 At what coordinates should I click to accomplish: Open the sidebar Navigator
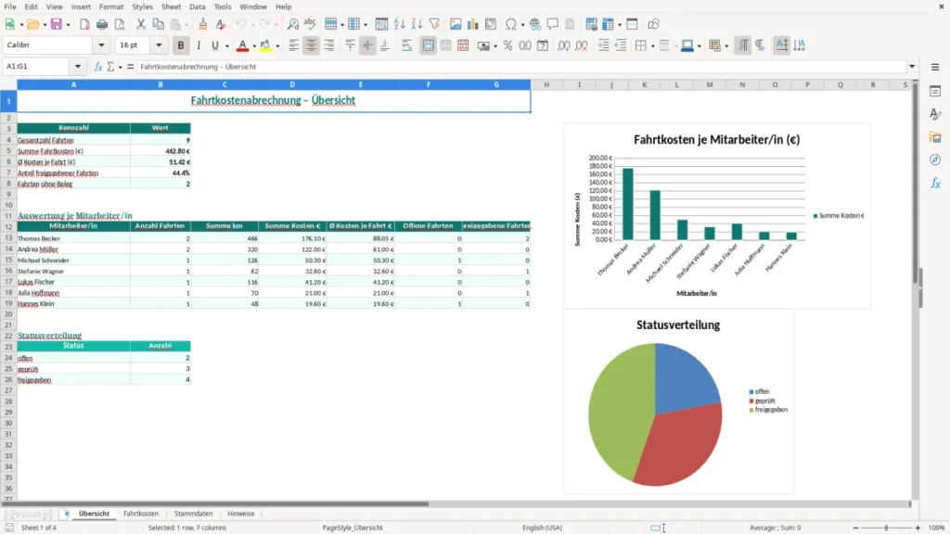(x=935, y=159)
